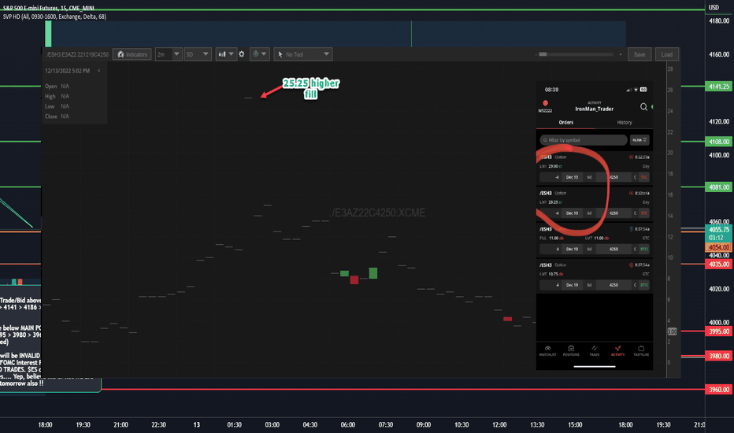734x433 pixels.
Task: Open chart settings gear icon
Action: 242,54
